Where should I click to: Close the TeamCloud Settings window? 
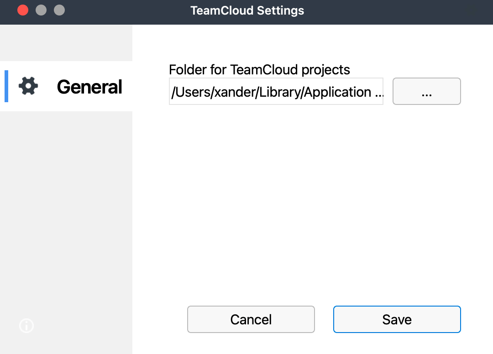23,10
